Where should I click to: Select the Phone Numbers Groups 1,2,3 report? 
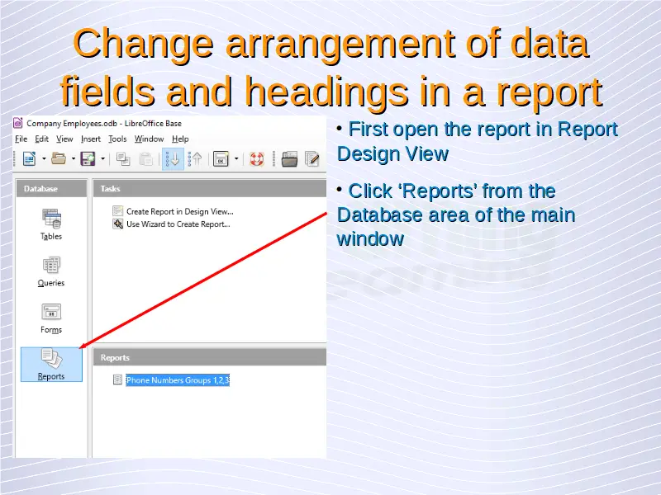(178, 380)
